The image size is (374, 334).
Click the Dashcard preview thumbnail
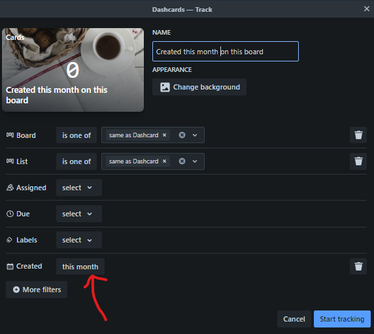pos(73,70)
